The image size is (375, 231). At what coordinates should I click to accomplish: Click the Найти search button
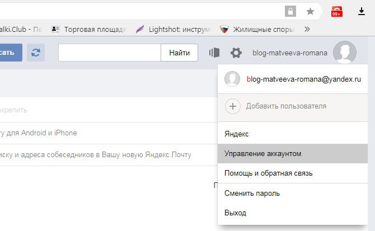(x=179, y=53)
